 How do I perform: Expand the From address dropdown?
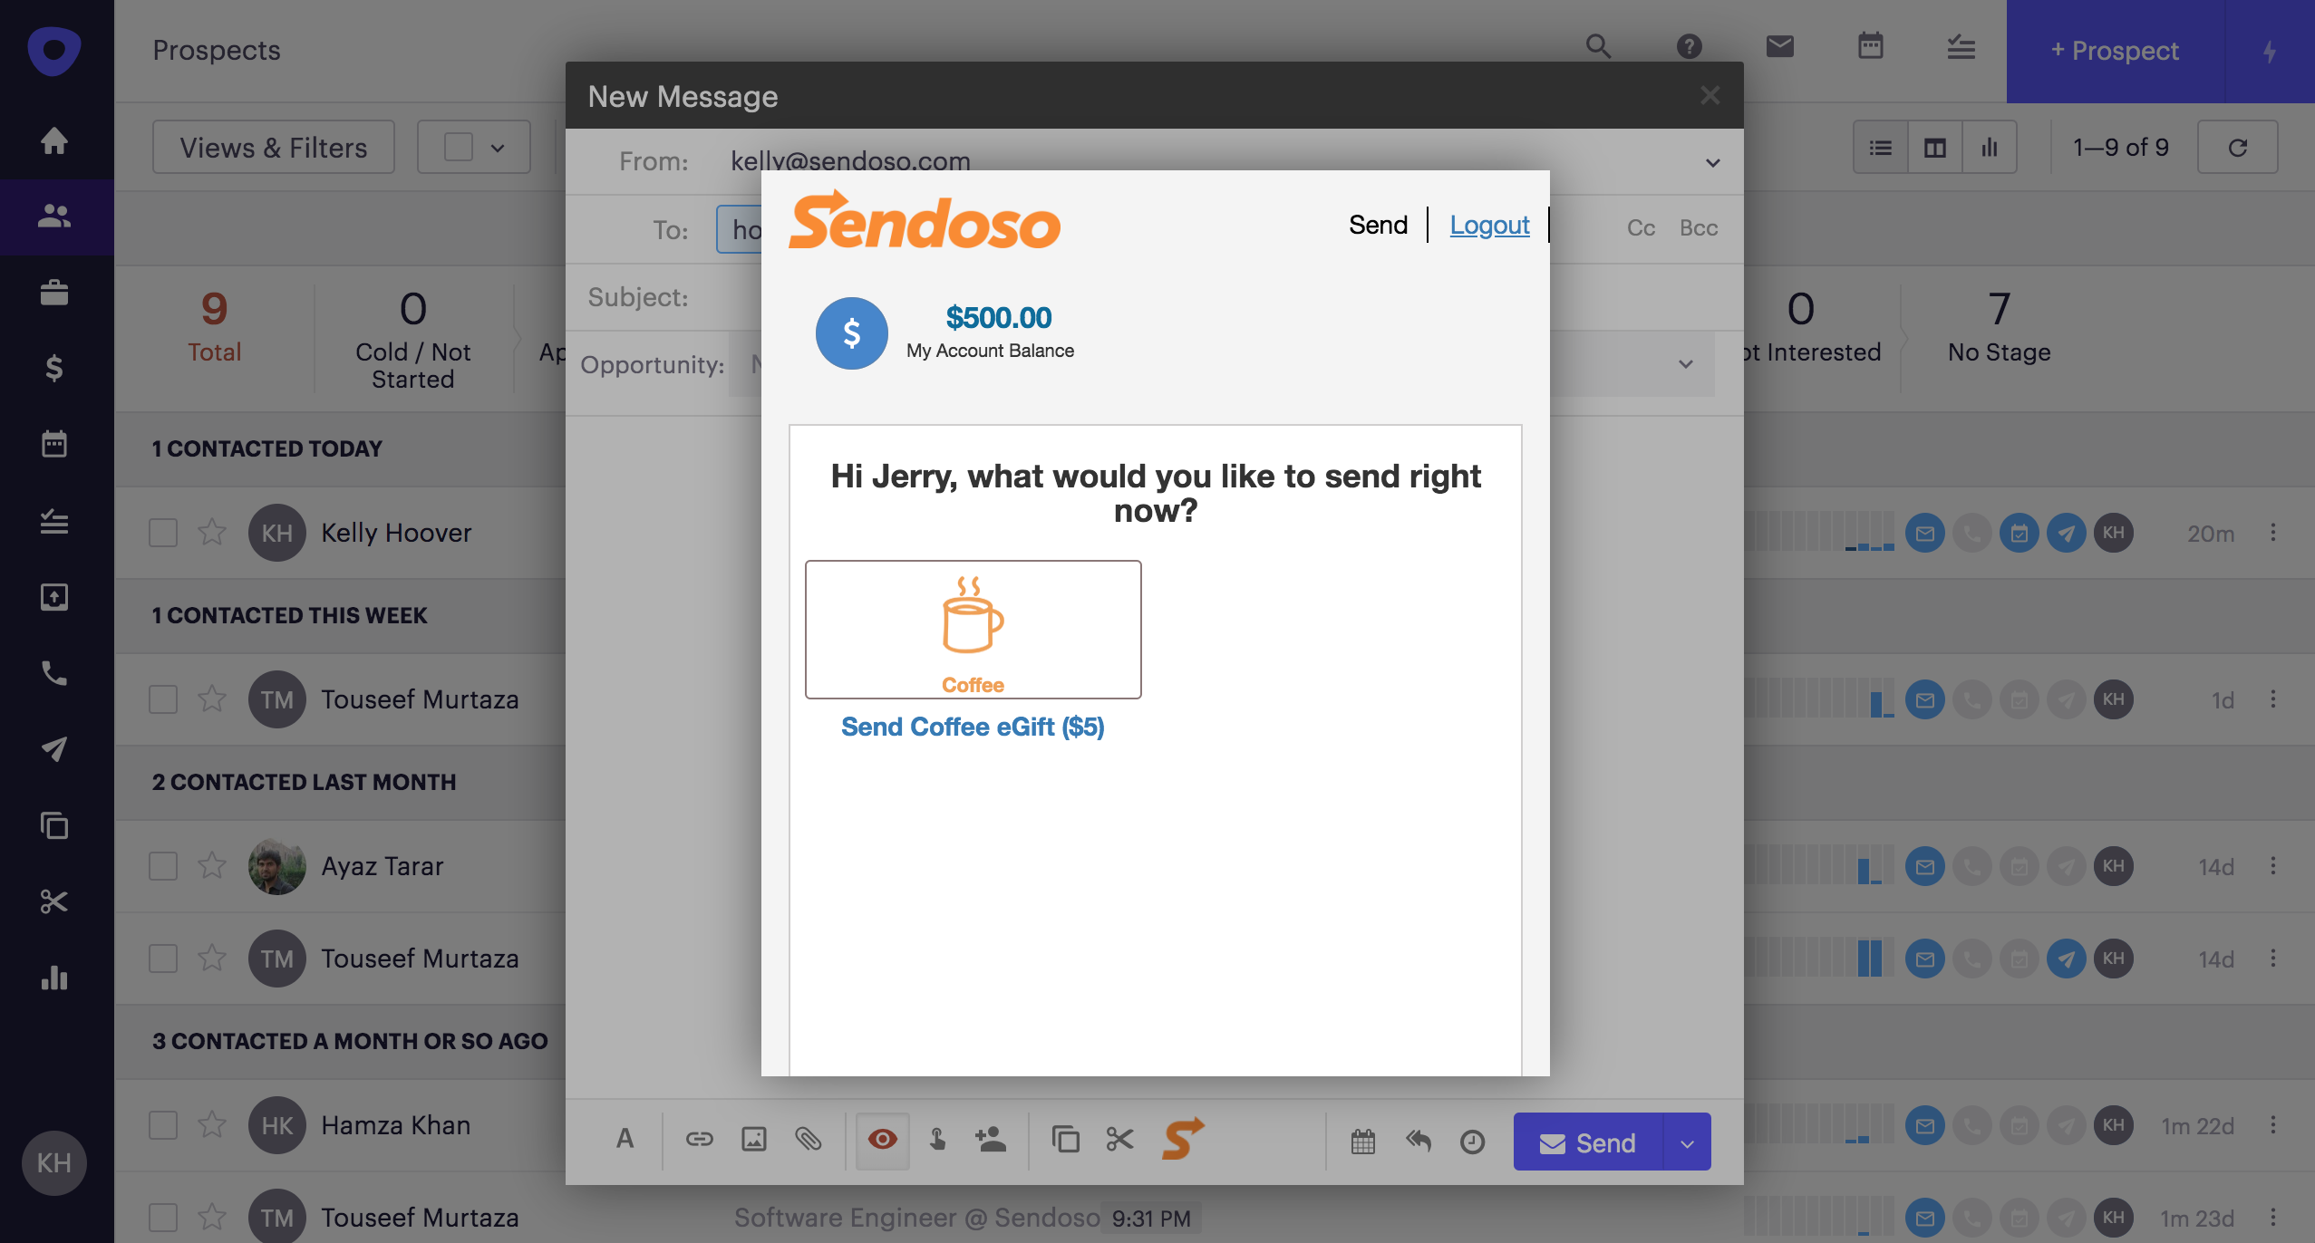(x=1712, y=163)
